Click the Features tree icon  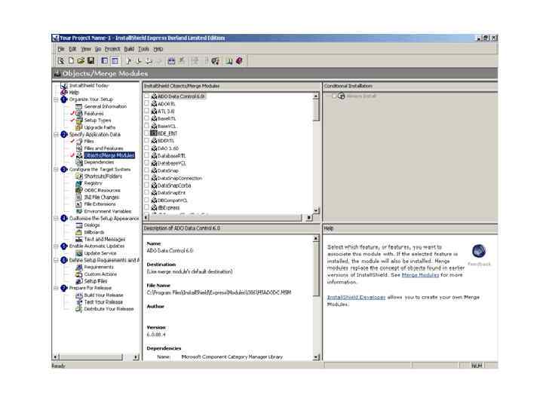79,114
